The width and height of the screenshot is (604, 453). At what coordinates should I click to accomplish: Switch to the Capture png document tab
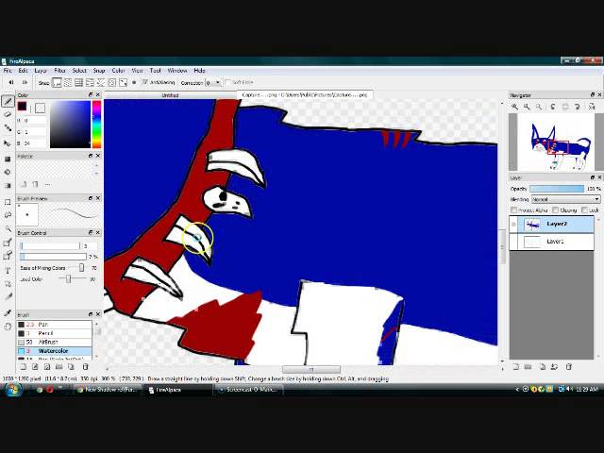[x=304, y=94]
